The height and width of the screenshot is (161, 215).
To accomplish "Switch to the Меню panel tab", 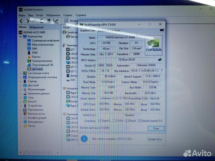I will (23, 27).
